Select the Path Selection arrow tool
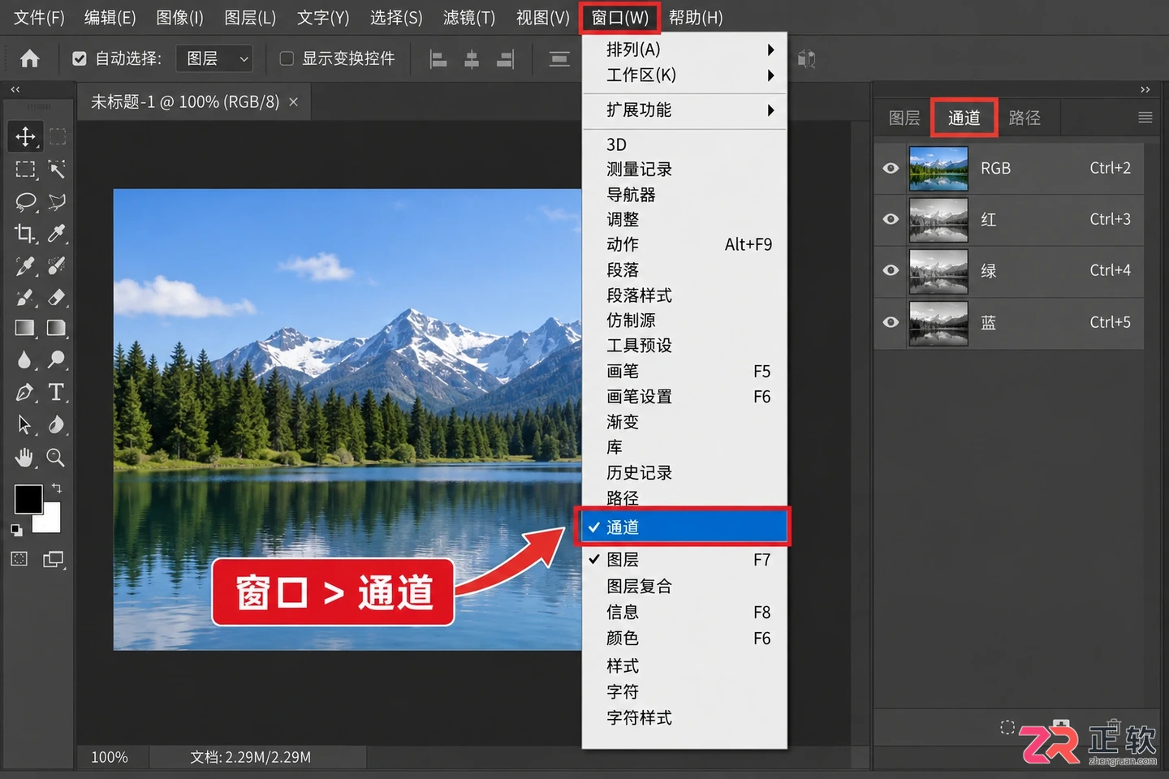 24,424
